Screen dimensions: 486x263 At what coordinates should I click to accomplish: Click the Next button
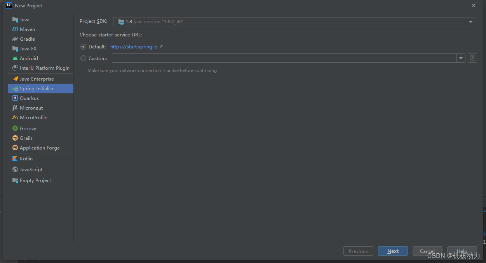[393, 251]
